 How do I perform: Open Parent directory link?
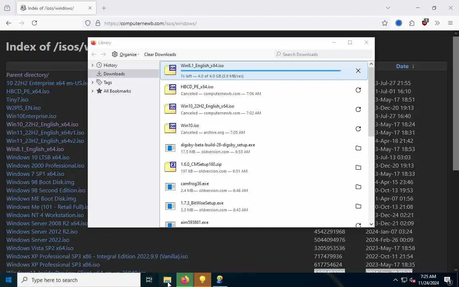[28, 75]
